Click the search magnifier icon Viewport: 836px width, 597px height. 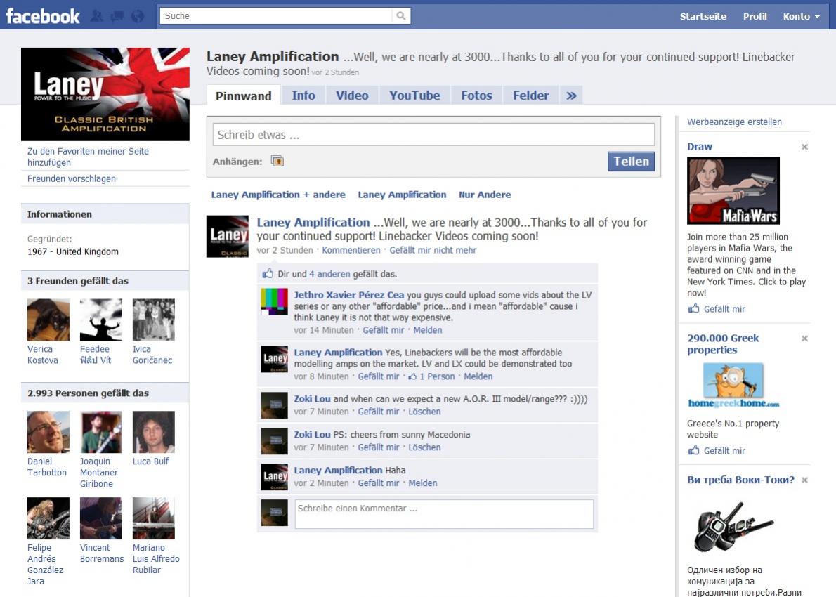(401, 16)
